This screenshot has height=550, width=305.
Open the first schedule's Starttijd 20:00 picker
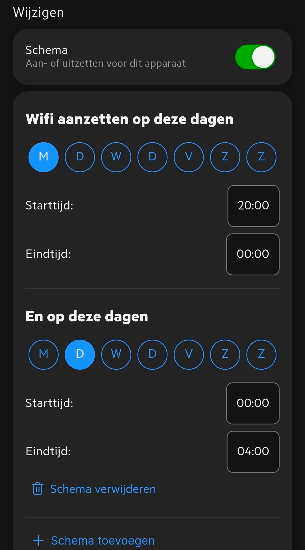point(253,206)
